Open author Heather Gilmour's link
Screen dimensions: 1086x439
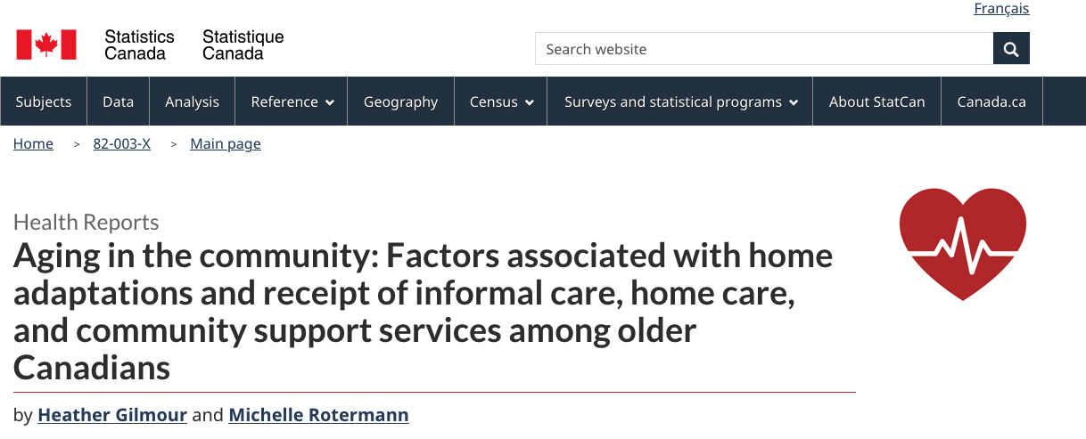[112, 415]
